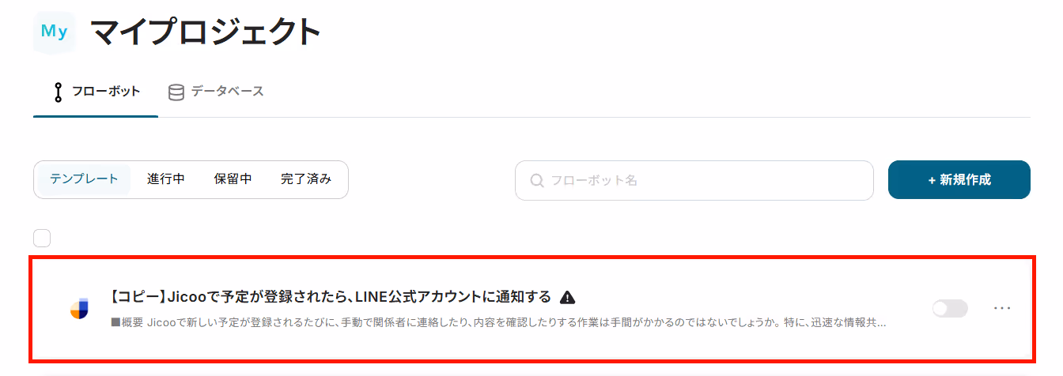Click the magnifier icon in search box
The height and width of the screenshot is (376, 1063).
tap(537, 181)
